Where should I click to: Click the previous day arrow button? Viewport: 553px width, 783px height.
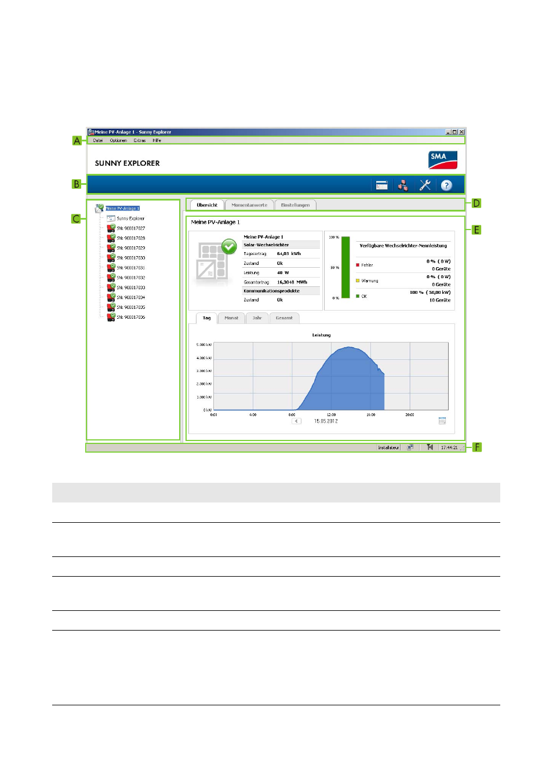[296, 421]
